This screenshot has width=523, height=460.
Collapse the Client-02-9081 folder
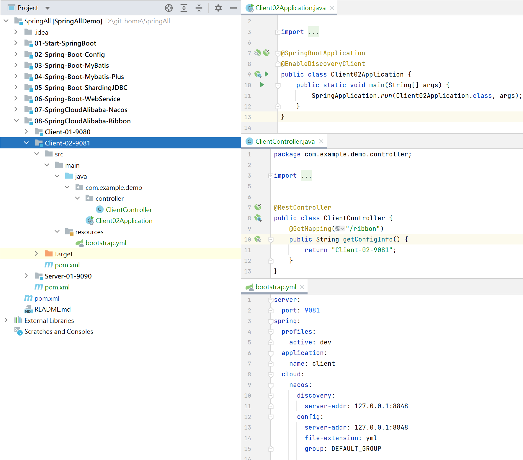pos(26,143)
